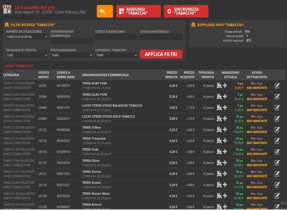287x210 pixels.
Task: Focus the Codice ministeriale input field
Action: (x=161, y=37)
